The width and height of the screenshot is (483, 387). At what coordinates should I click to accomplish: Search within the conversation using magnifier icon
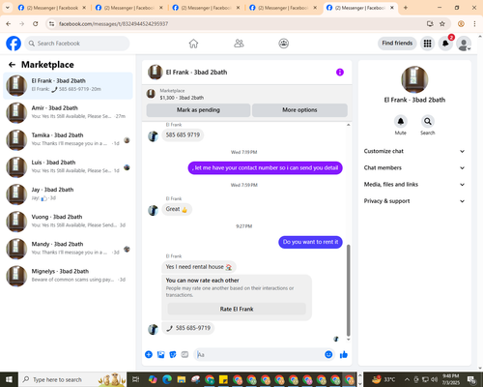click(x=428, y=122)
